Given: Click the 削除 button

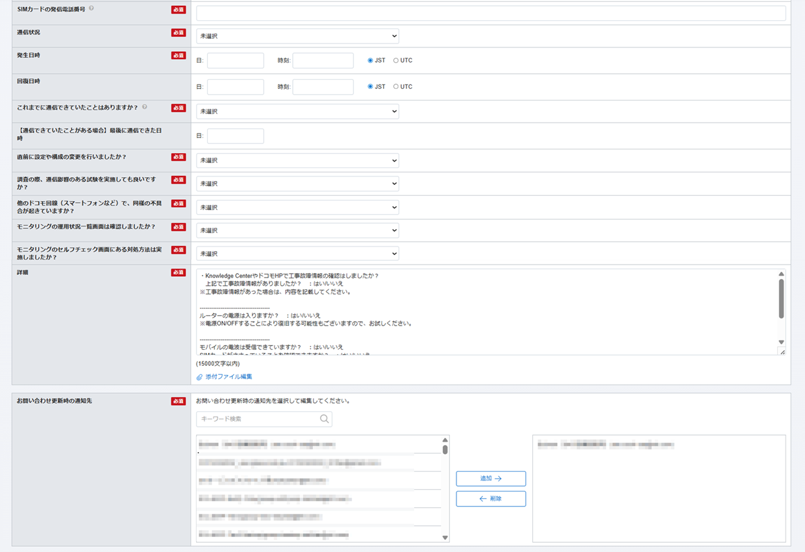Looking at the screenshot, I should [491, 499].
